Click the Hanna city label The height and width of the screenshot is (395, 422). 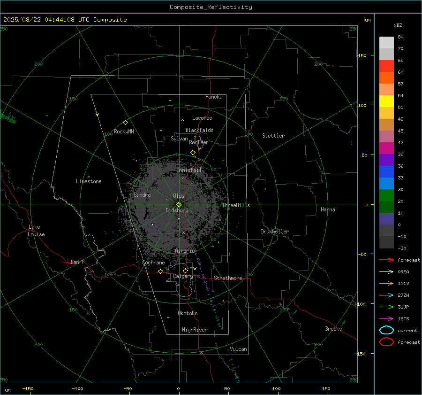tap(328, 209)
